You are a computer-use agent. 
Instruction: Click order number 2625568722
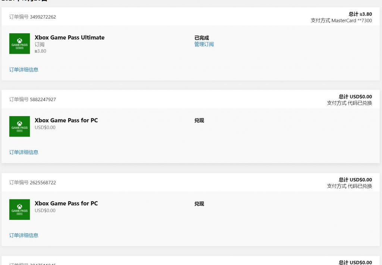[x=43, y=183]
